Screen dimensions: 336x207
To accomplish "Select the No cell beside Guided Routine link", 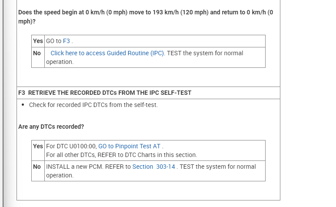I will (x=37, y=53).
